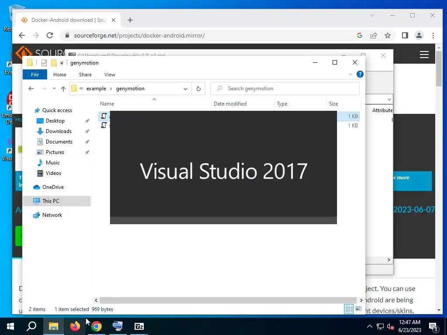Image resolution: width=447 pixels, height=335 pixels.
Task: Open Chrome profile avatar icon
Action: pos(419,35)
